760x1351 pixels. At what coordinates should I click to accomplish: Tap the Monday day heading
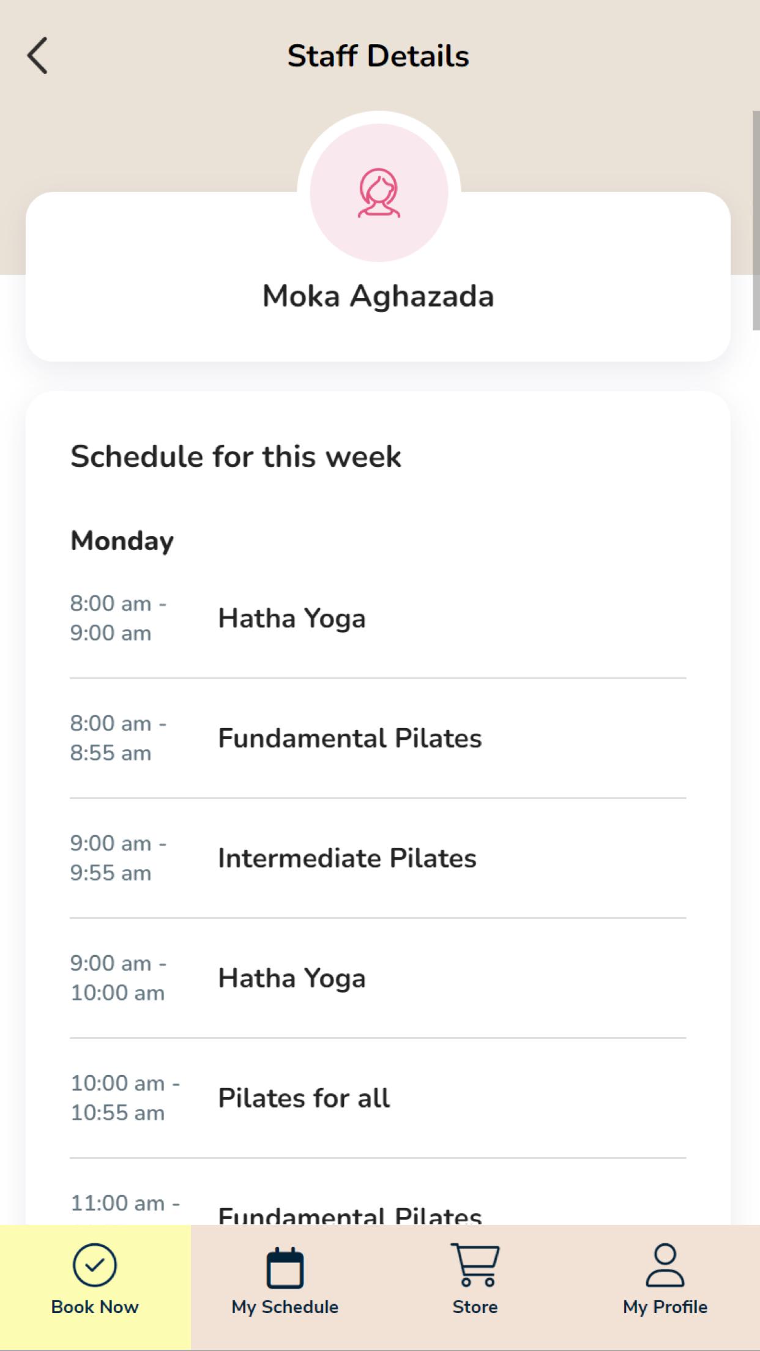(x=122, y=542)
